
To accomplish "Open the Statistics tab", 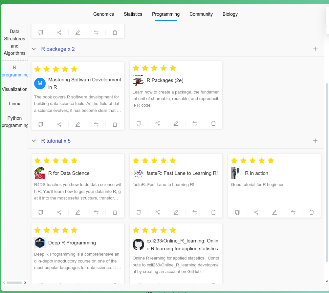I will click(133, 14).
